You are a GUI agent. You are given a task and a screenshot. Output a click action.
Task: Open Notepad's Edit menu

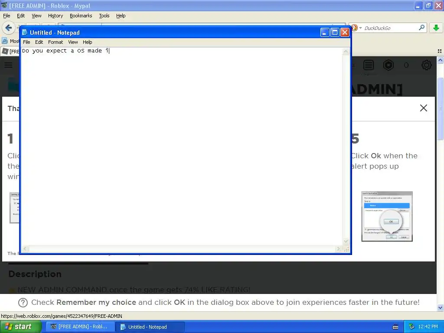[x=39, y=42]
